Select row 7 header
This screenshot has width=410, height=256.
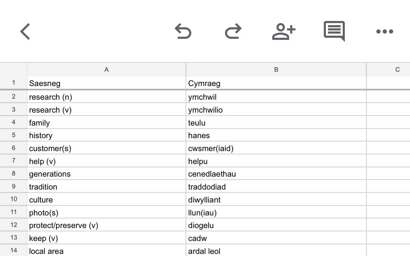coord(14,161)
